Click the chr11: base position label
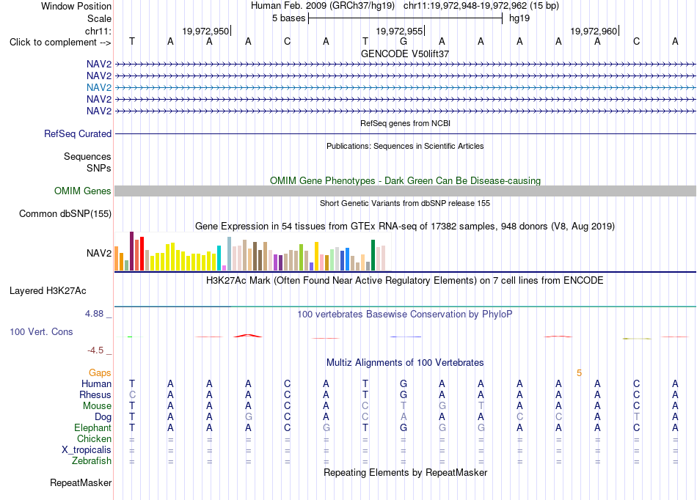697x500 pixels. (x=98, y=31)
